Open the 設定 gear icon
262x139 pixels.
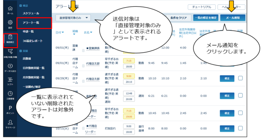[x=10, y=23]
